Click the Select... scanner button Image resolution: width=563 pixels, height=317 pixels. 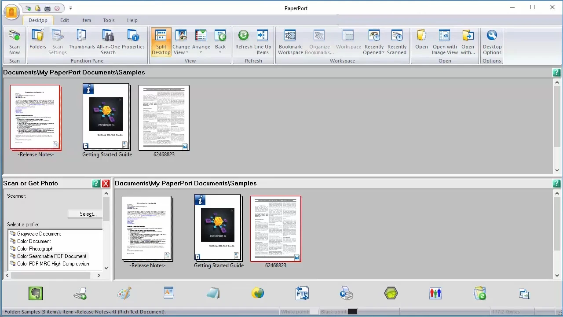(85, 214)
